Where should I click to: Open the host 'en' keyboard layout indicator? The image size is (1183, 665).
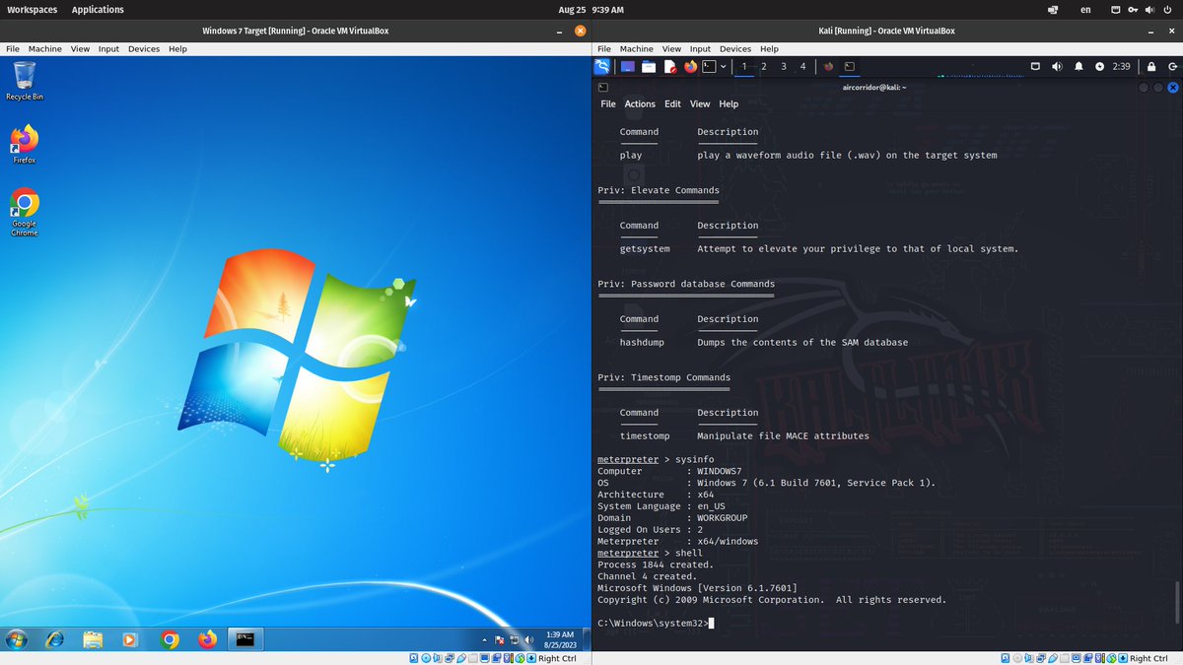(1085, 9)
